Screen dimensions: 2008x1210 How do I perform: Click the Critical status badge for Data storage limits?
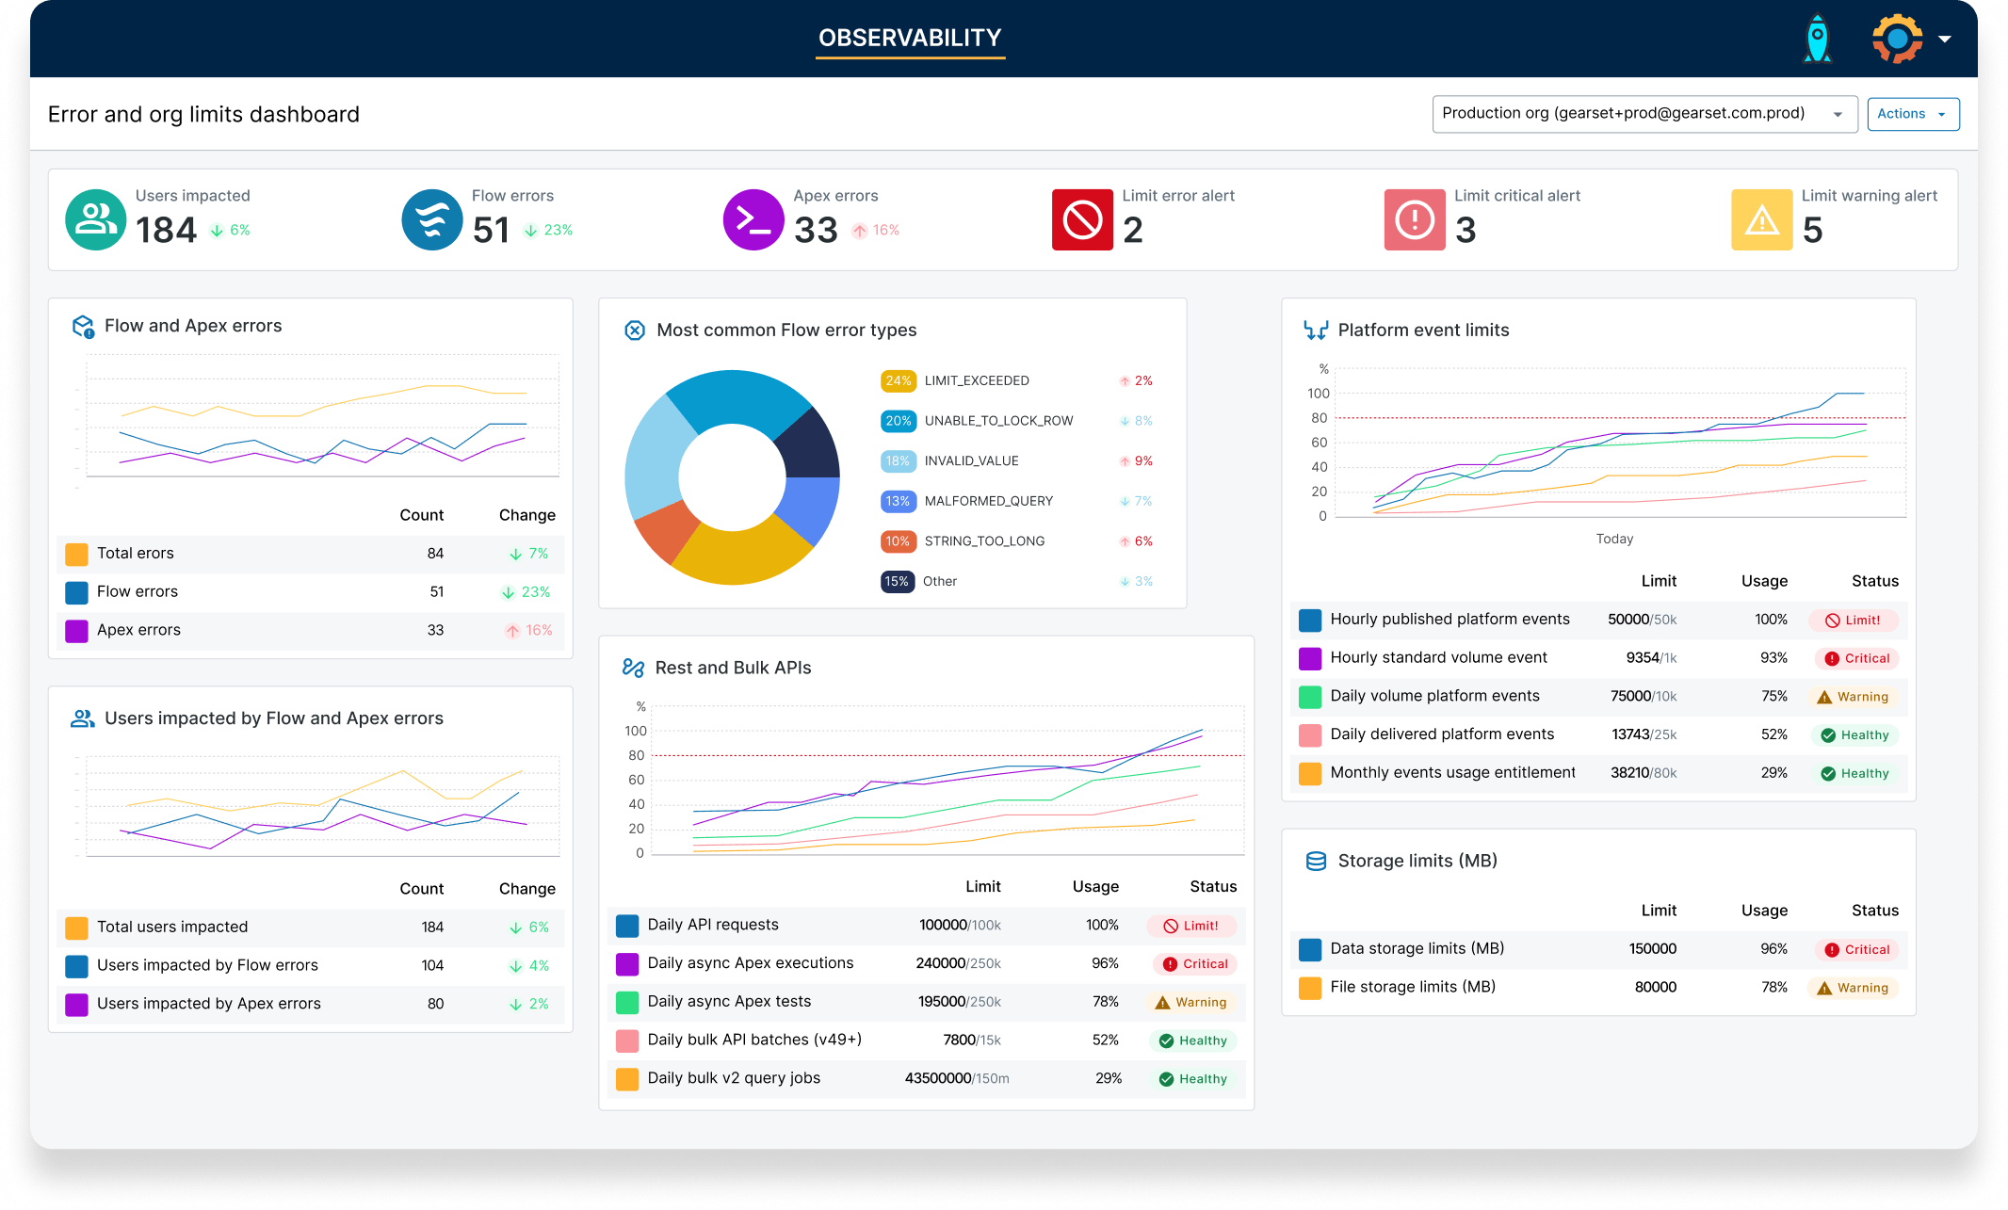1855,949
